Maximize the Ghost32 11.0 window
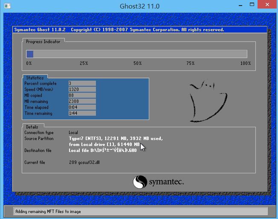The height and width of the screenshot is (219, 278). 252,5
